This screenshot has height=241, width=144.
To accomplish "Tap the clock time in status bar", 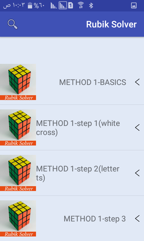I will (x=14, y=5).
